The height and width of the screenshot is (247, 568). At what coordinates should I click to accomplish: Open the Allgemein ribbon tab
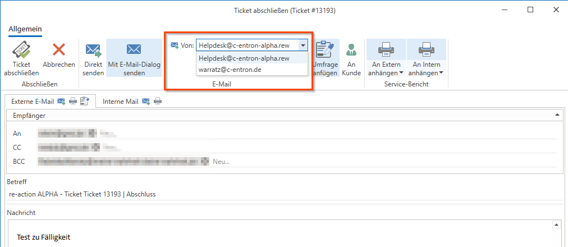(x=25, y=29)
